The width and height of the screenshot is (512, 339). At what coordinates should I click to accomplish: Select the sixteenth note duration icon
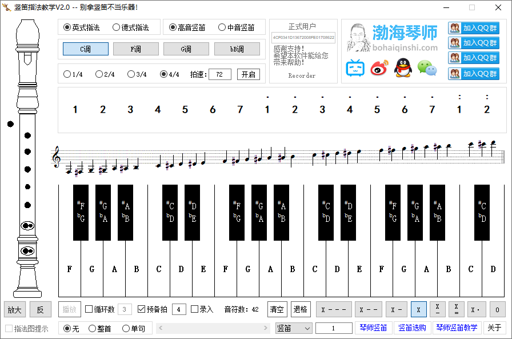tap(457, 309)
